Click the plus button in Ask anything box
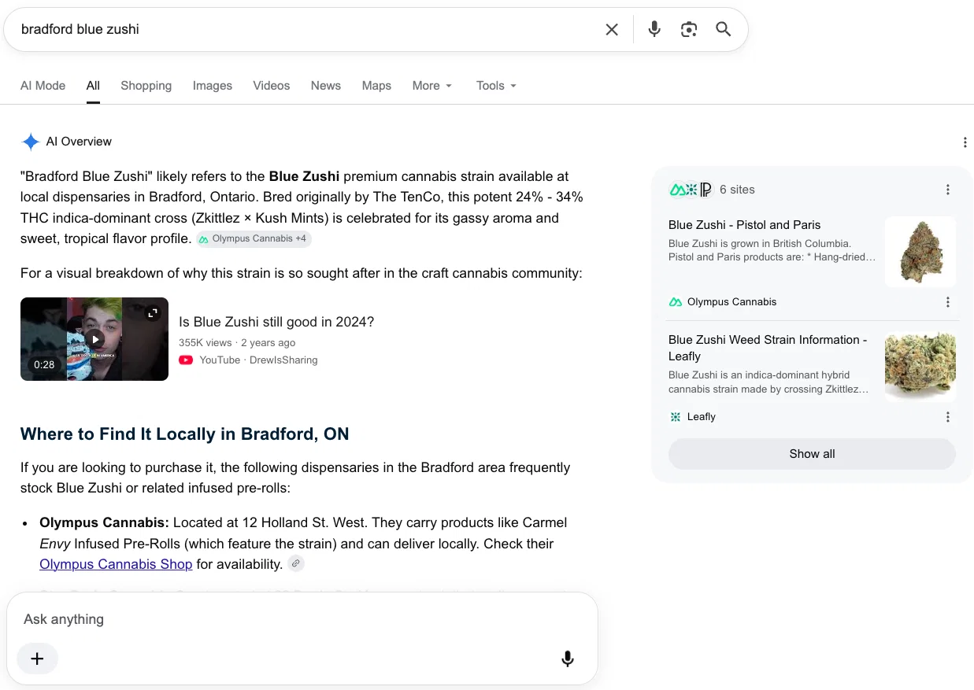Image resolution: width=974 pixels, height=690 pixels. coord(37,659)
